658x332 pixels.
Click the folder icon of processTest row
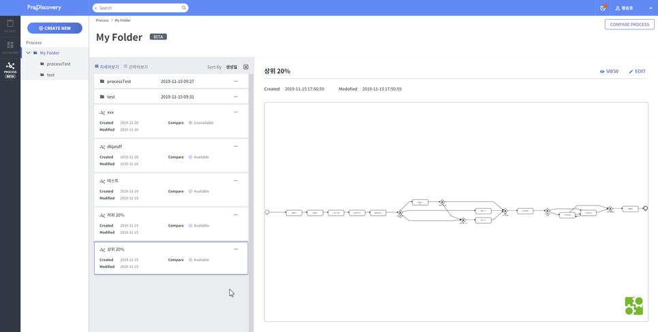(x=102, y=82)
